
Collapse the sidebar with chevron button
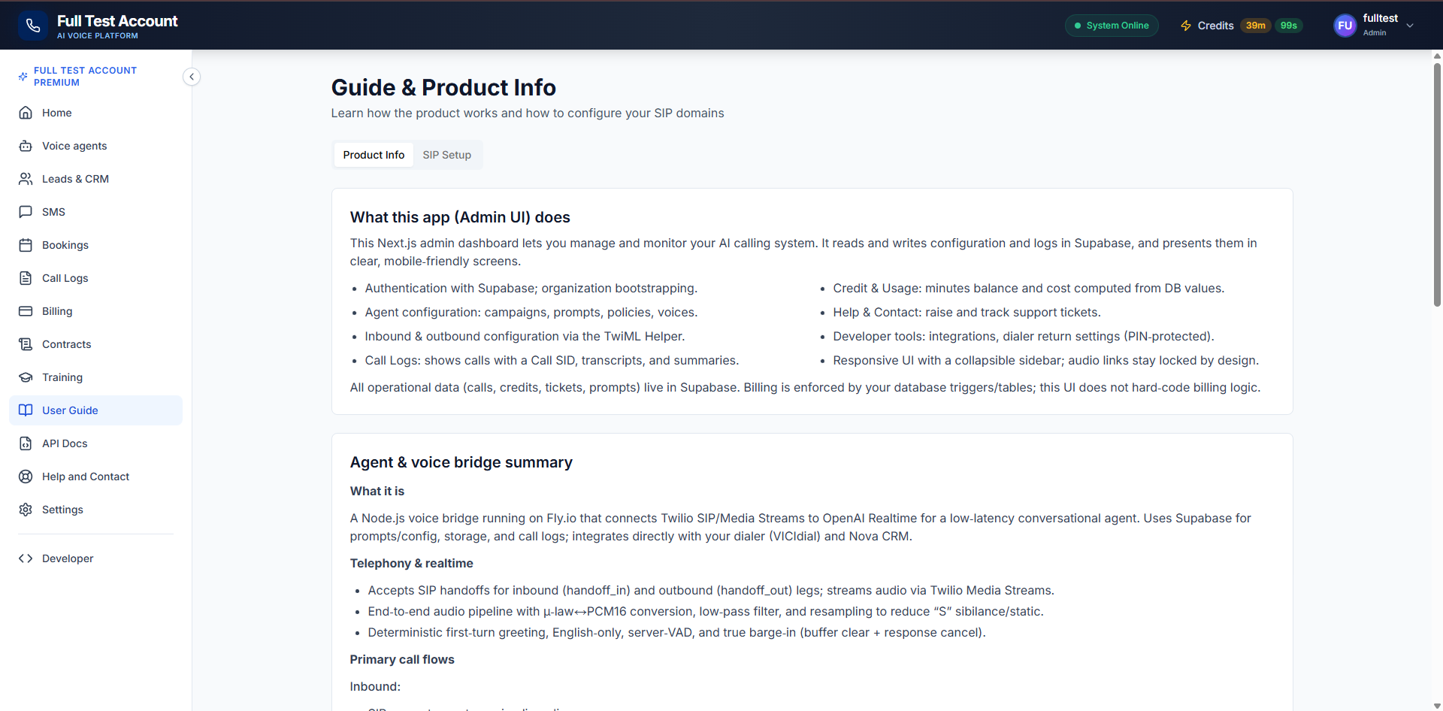(192, 77)
